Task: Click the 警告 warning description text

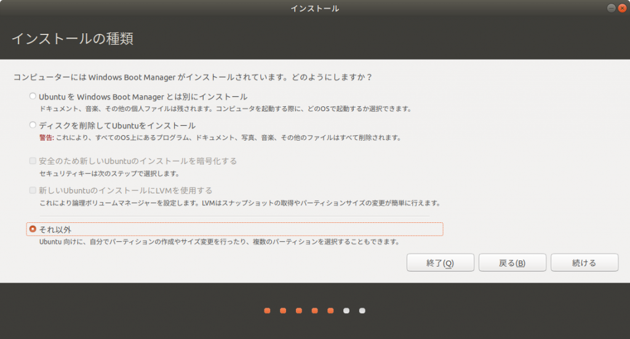Action: (220, 138)
